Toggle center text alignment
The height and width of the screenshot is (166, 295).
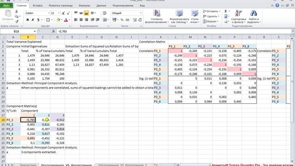point(81,19)
